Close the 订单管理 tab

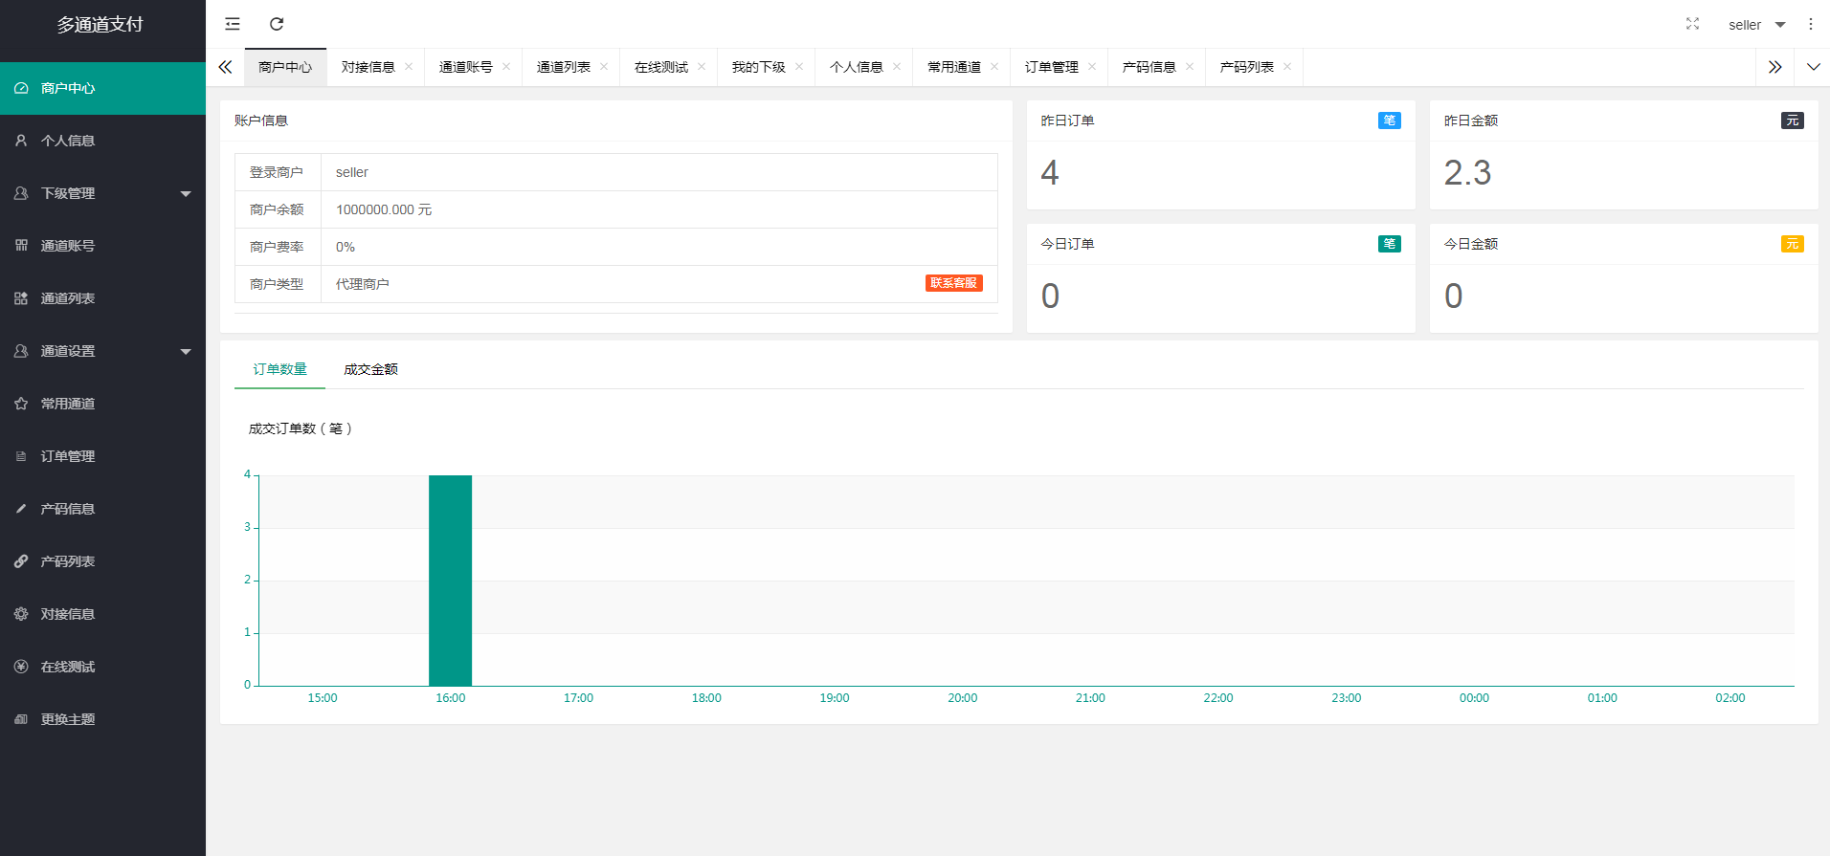click(1092, 67)
